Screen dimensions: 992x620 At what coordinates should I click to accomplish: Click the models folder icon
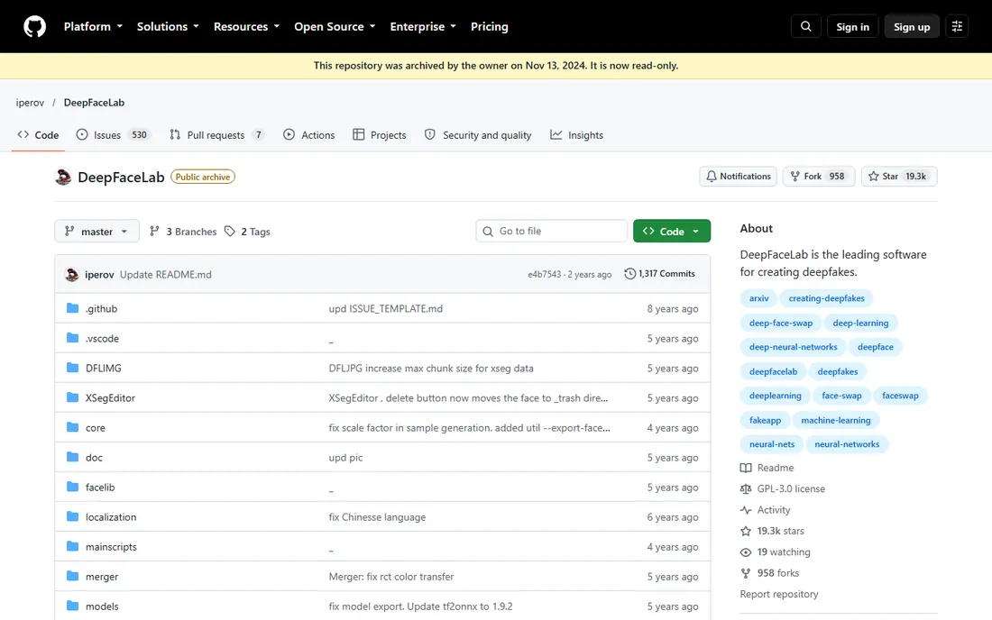click(73, 606)
